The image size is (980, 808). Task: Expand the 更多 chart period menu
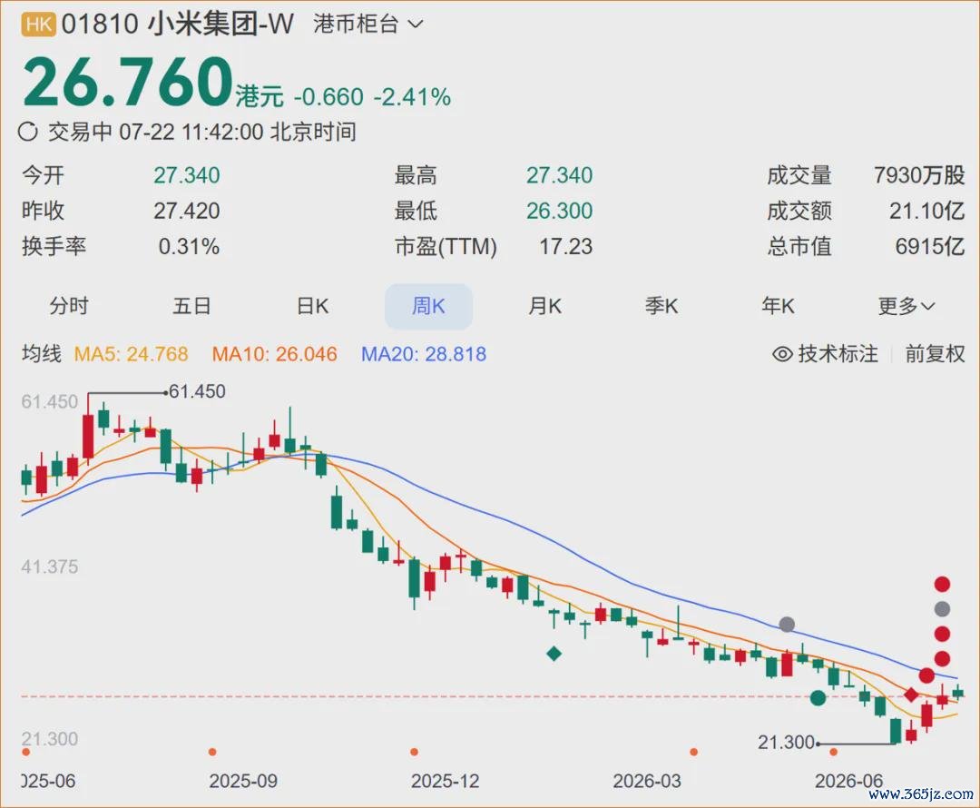point(906,306)
